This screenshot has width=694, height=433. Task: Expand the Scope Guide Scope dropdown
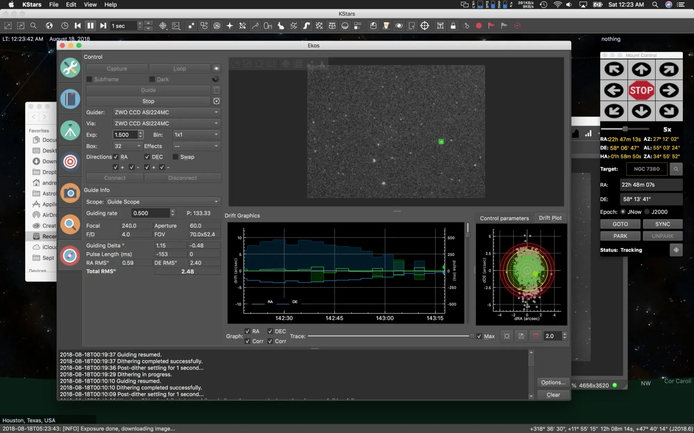[162, 202]
